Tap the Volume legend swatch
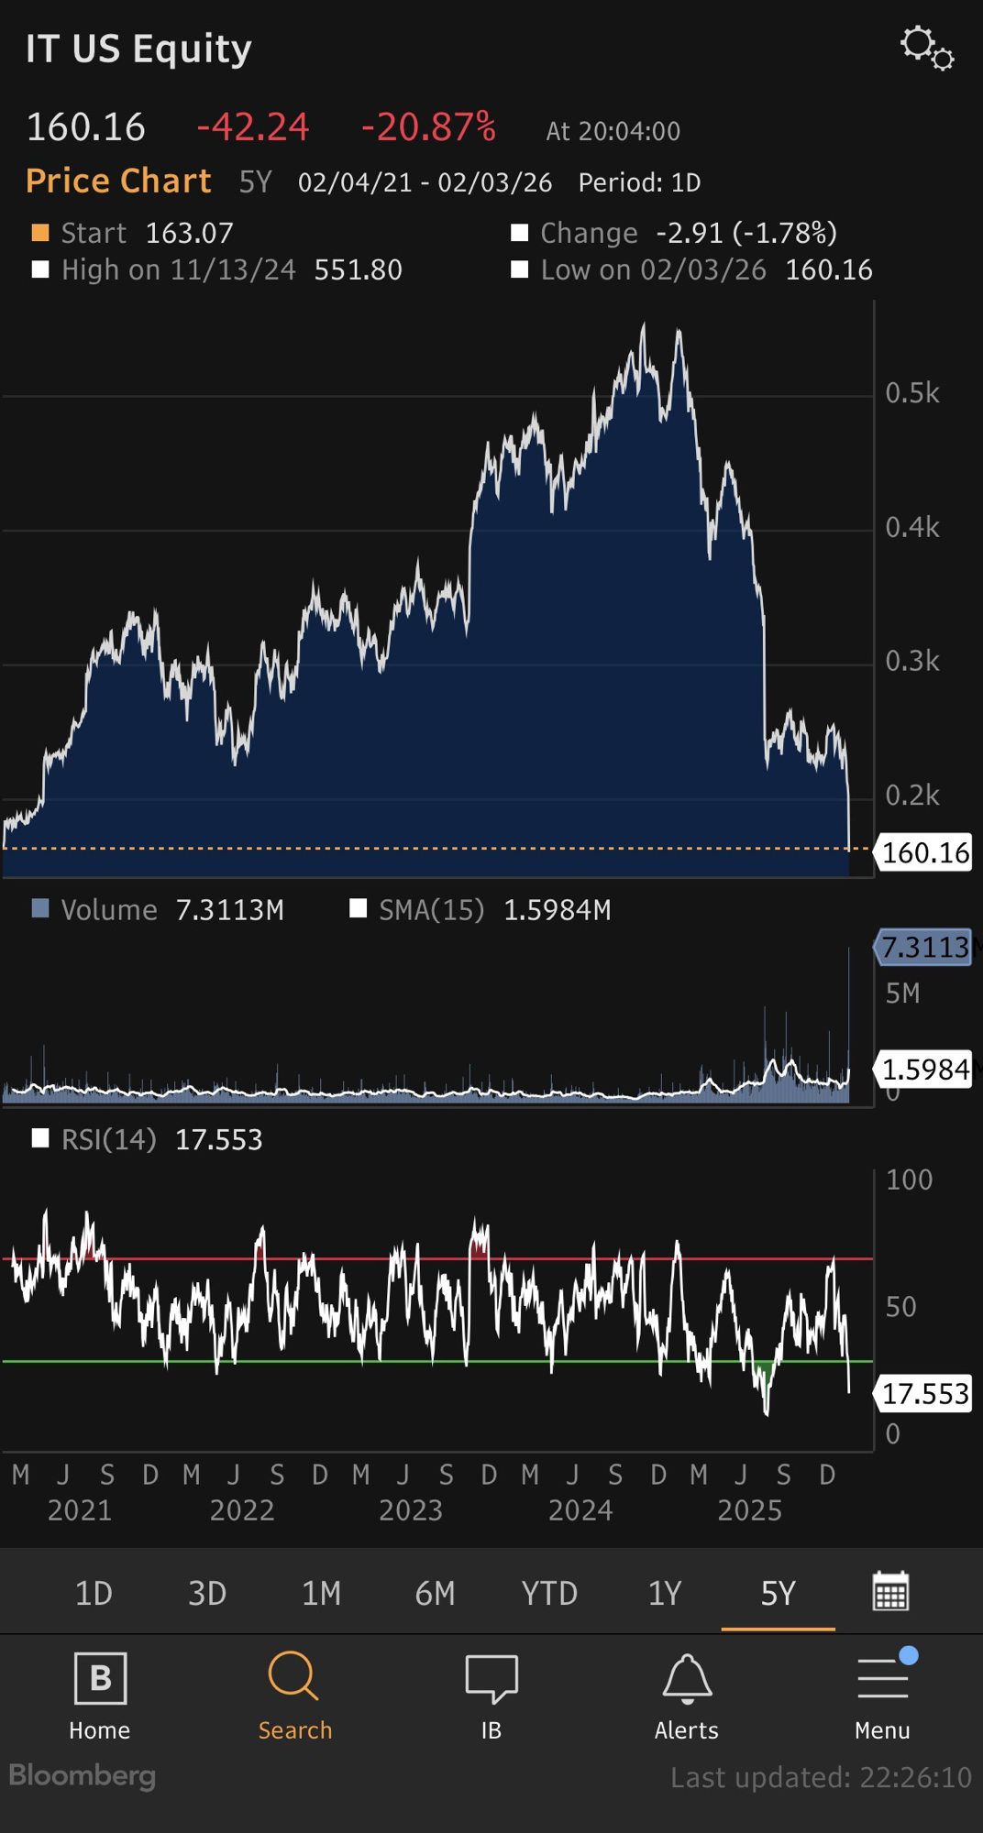Screen dimensions: 983x1833 tap(40, 908)
